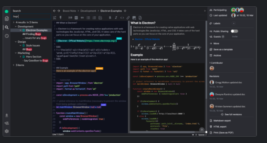Viewport: 267px width, 143px height.
Task: Insert inline code with angle brackets icon
Action: 122,18
